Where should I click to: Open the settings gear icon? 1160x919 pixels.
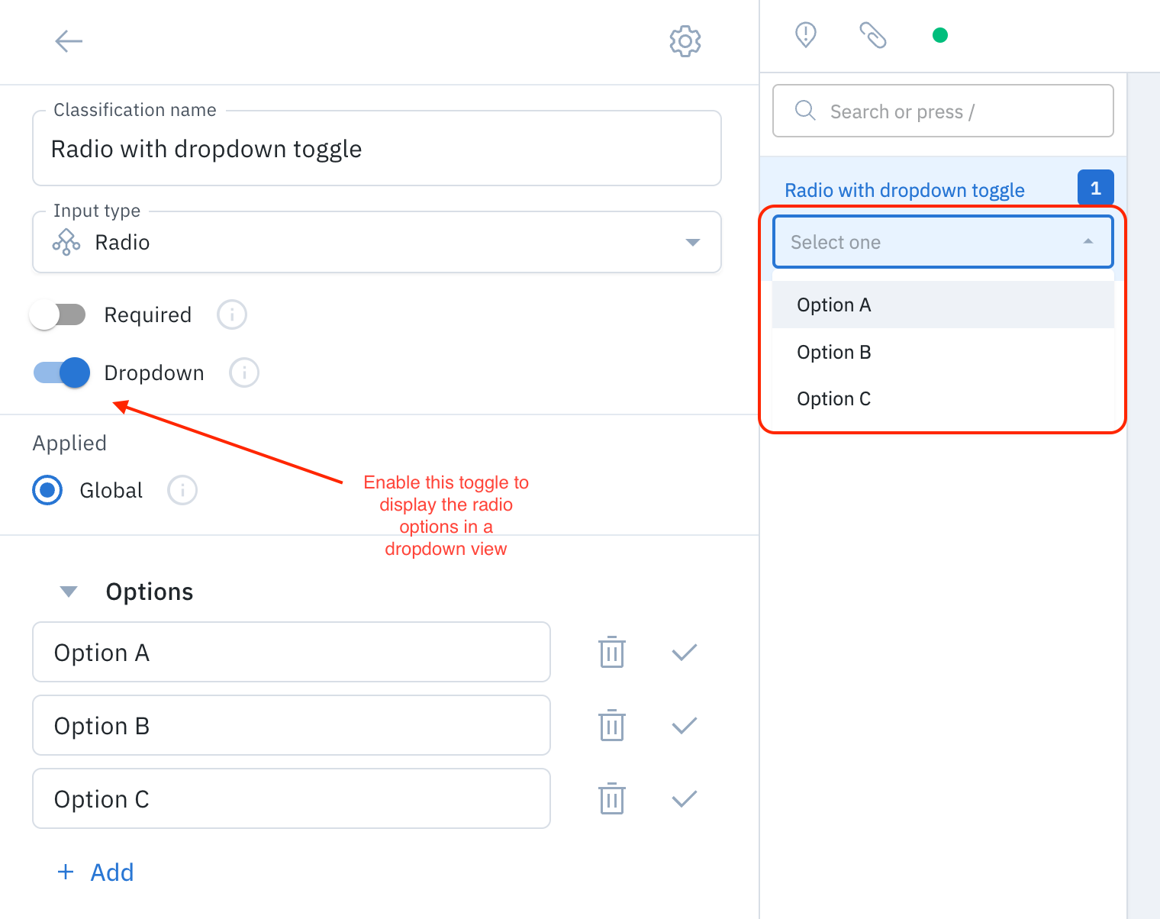[x=685, y=41]
